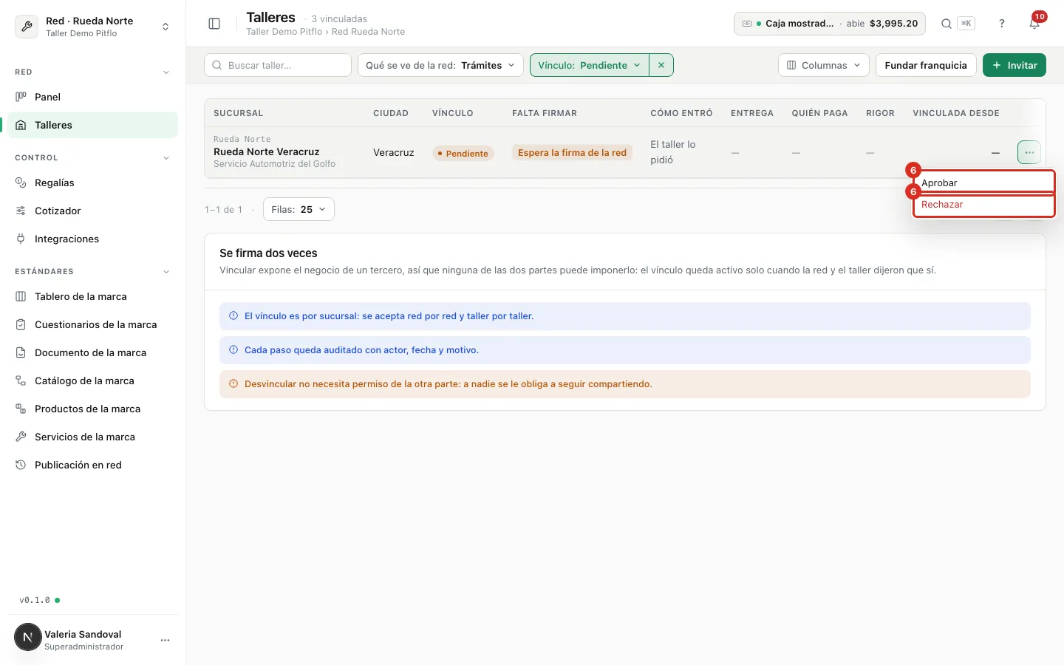Open notifications bell with 10 badge

pyautogui.click(x=1035, y=24)
